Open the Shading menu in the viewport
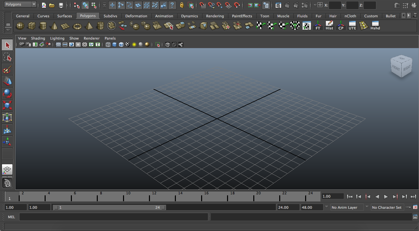The width and height of the screenshot is (419, 231). [38, 38]
